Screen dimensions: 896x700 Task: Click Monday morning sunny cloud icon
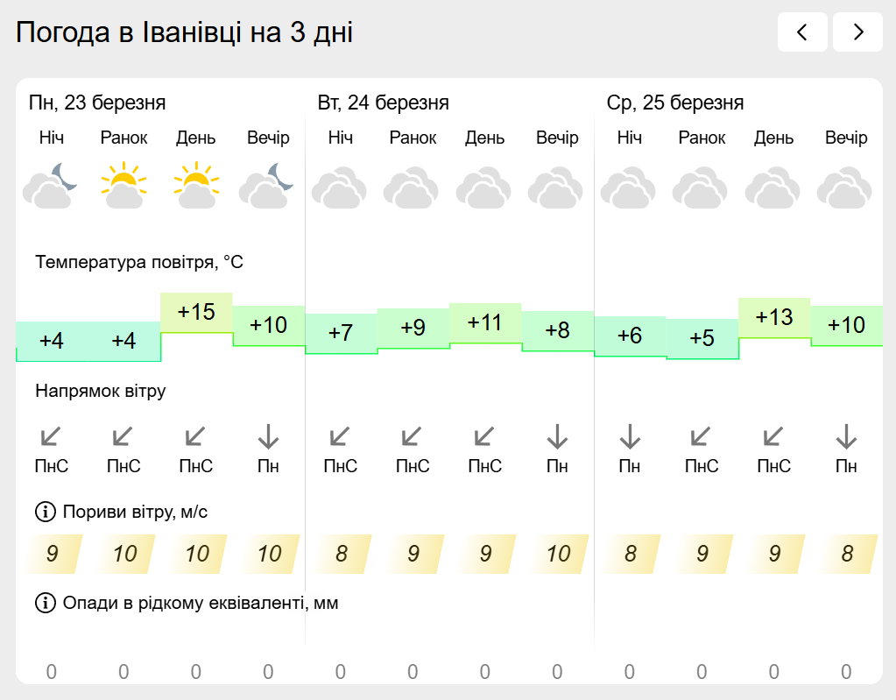123,186
